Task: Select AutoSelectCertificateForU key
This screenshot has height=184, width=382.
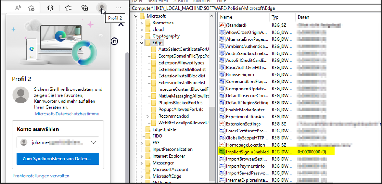Action: [184, 49]
